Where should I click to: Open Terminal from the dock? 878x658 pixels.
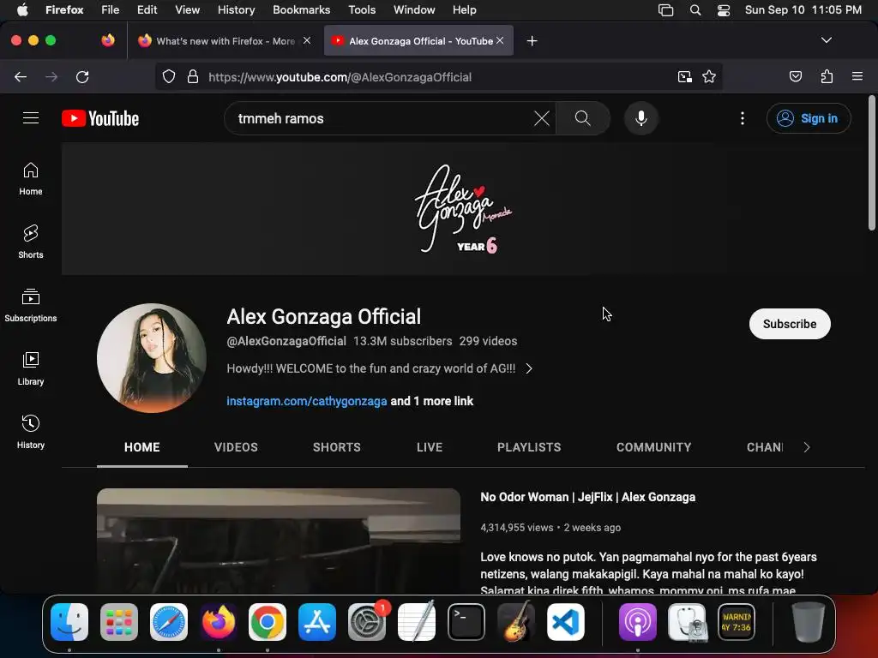pos(466,622)
